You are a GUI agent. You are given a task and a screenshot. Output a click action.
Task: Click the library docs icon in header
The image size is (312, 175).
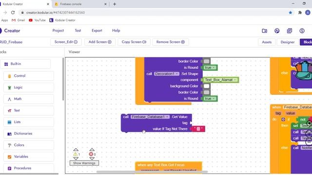click(289, 31)
